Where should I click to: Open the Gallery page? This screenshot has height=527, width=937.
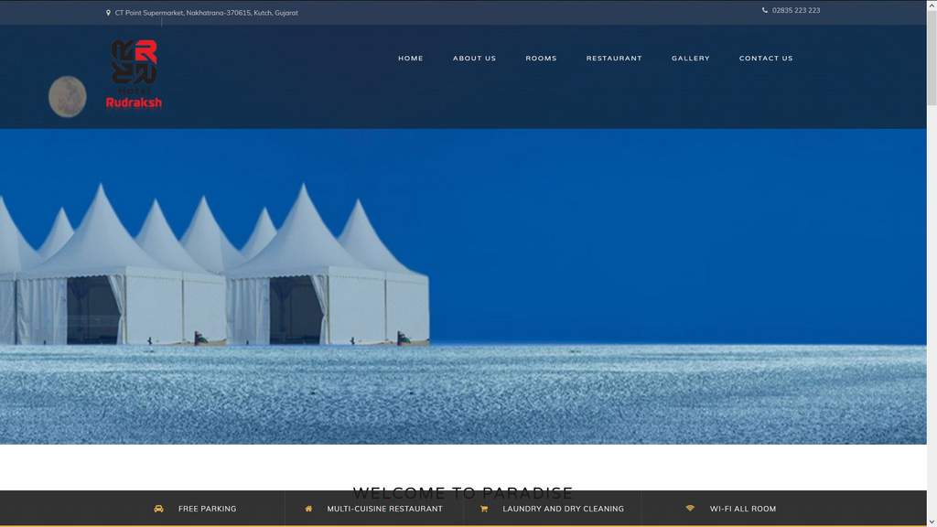tap(690, 59)
